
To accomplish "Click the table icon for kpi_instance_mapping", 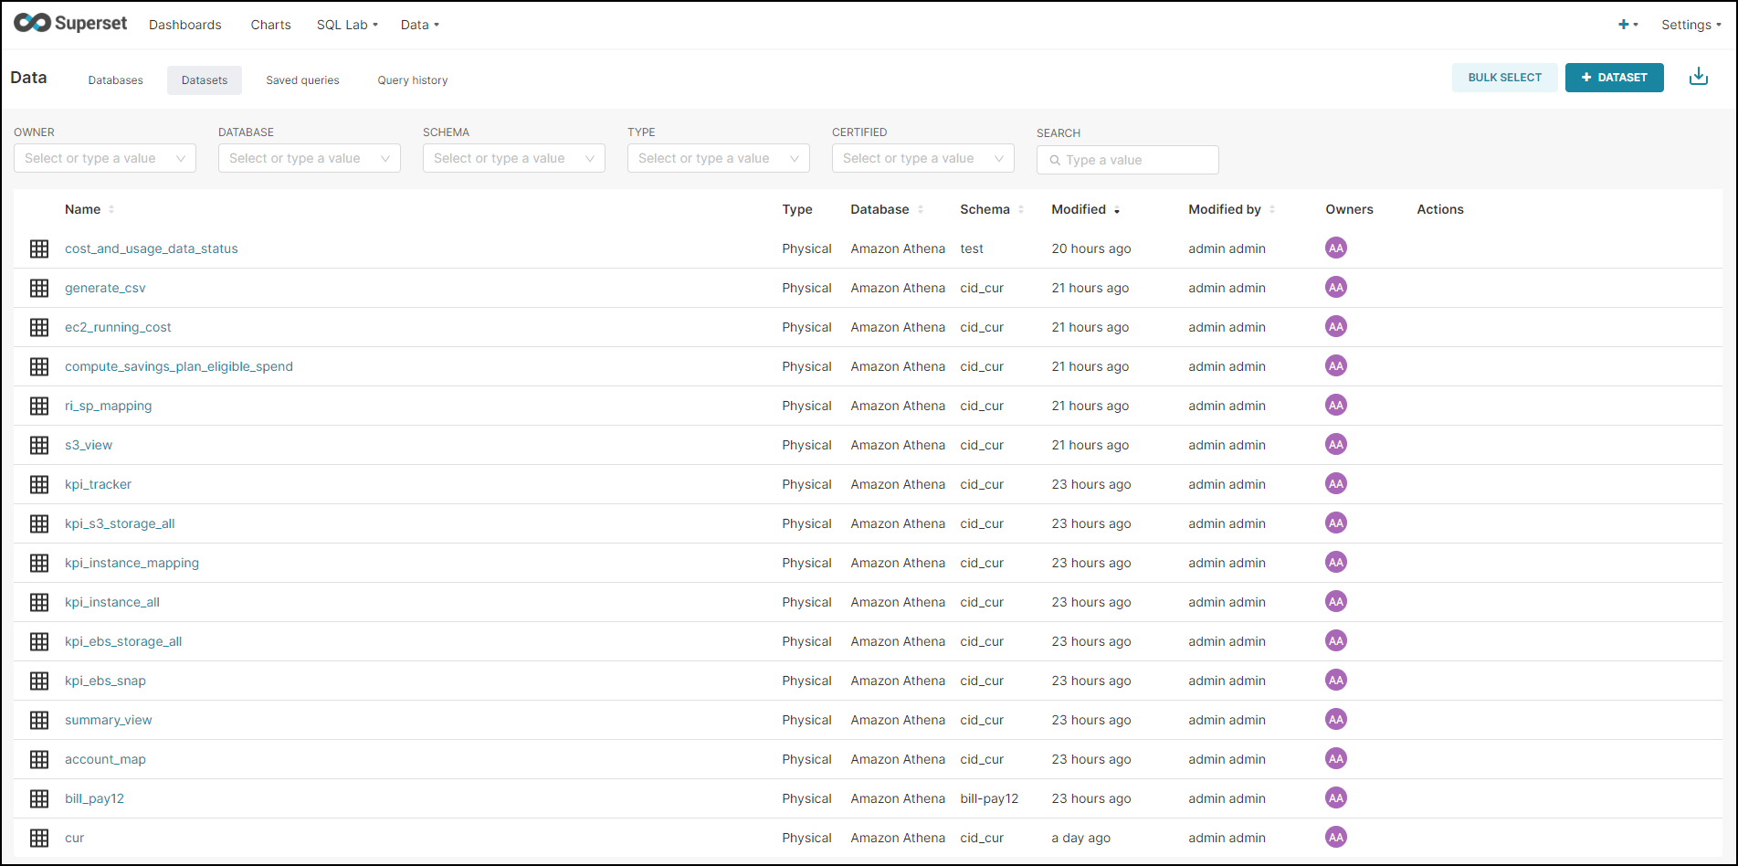I will coord(39,563).
